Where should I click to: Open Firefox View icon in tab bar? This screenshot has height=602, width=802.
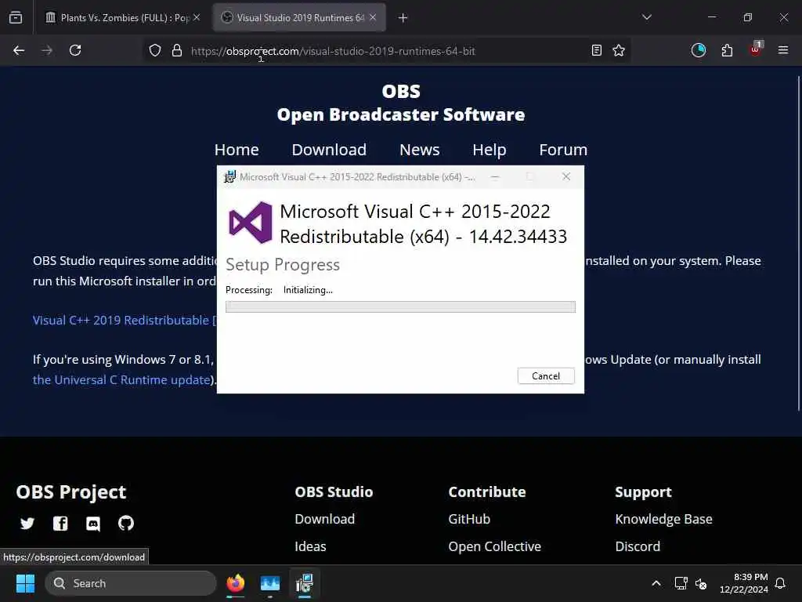[x=16, y=17]
